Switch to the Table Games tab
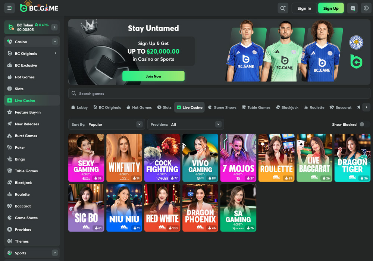 point(256,107)
